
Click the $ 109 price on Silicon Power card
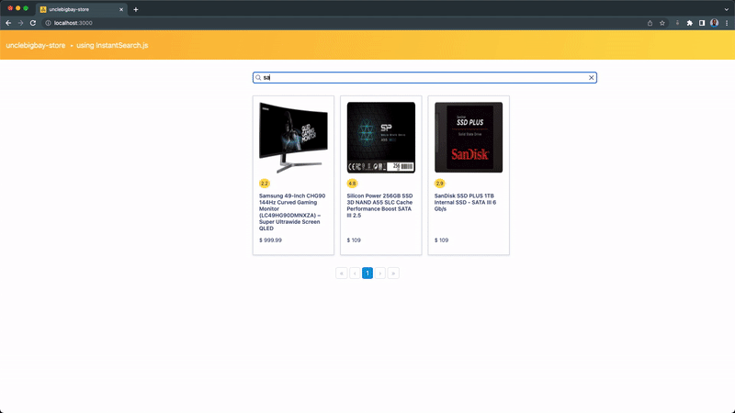point(354,240)
